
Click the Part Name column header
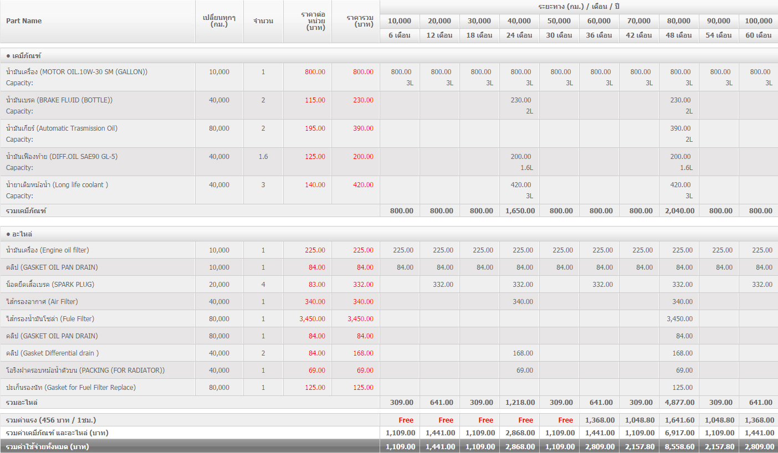click(x=24, y=21)
